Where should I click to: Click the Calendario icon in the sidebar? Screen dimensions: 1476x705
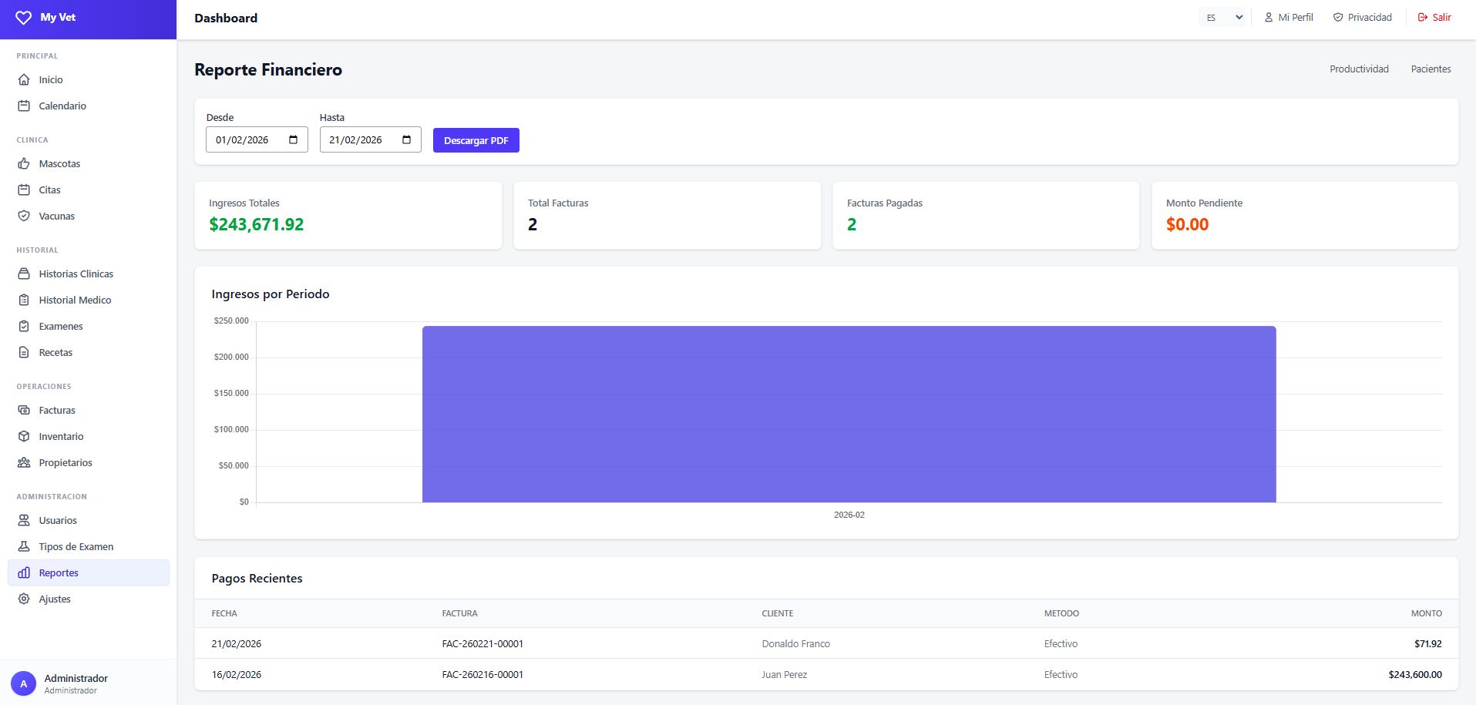[x=24, y=106]
